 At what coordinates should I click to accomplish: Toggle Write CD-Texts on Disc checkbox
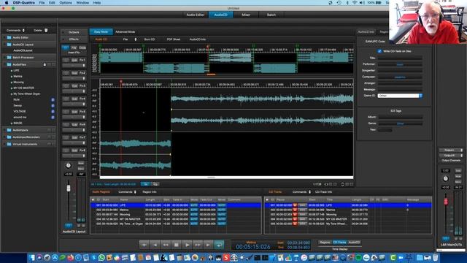coord(379,51)
